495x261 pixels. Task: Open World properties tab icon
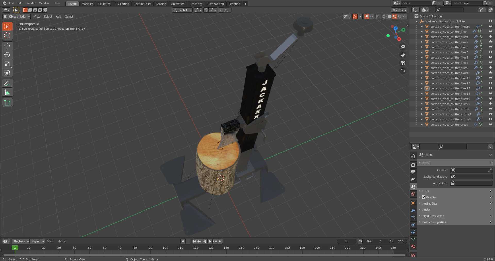coord(413,194)
